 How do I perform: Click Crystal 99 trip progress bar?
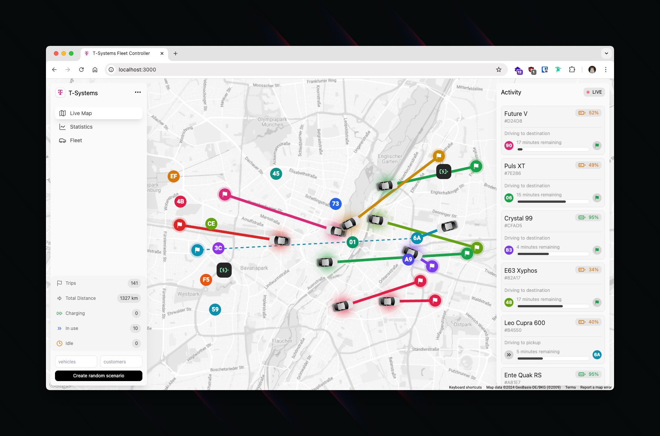[x=553, y=254]
